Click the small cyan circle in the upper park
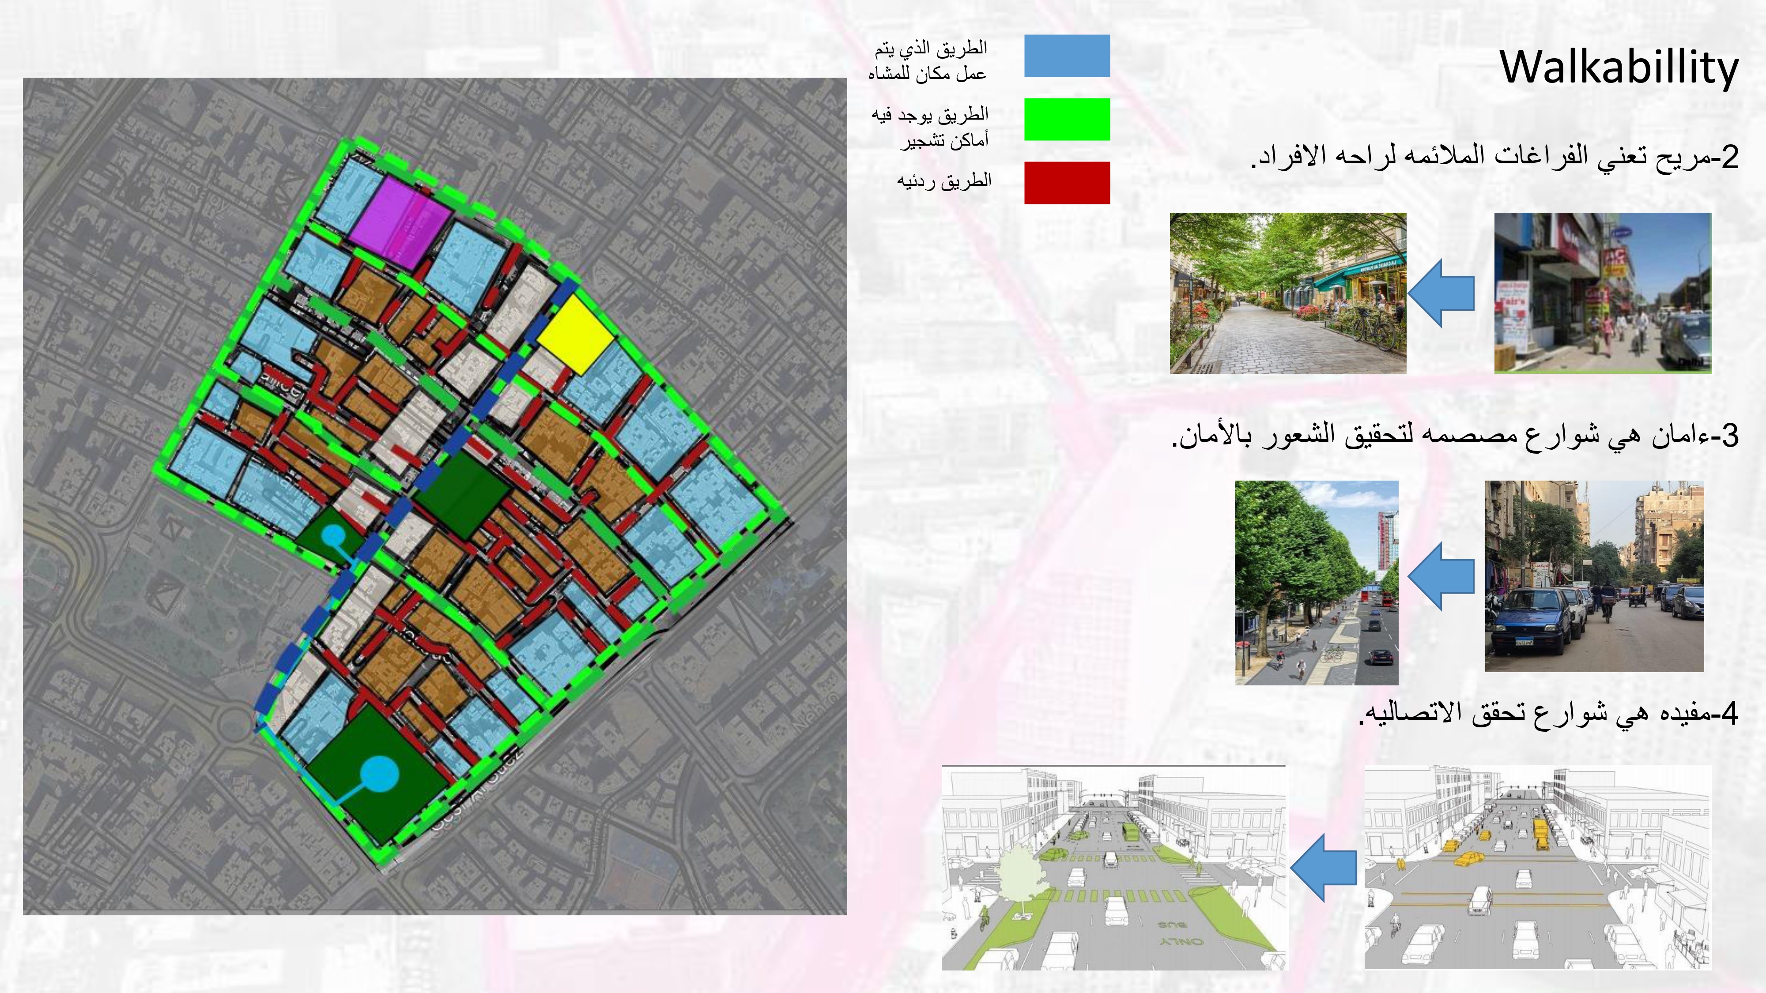This screenshot has width=1766, height=993. pyautogui.click(x=334, y=535)
